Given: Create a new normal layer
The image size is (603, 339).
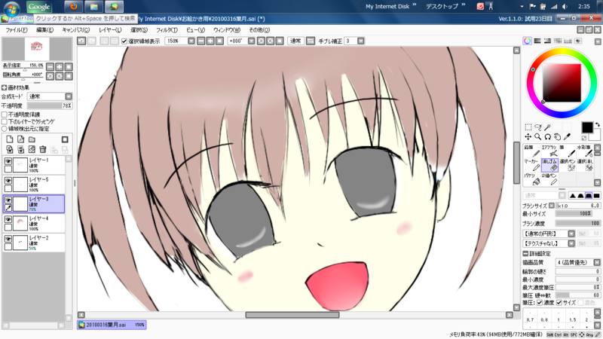Looking at the screenshot, I should [10, 139].
